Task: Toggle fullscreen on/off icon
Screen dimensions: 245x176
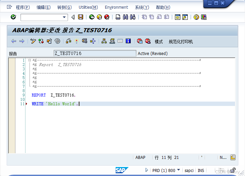Action: 120,41
